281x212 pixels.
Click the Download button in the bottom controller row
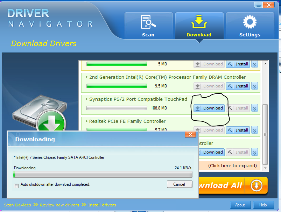(212, 152)
